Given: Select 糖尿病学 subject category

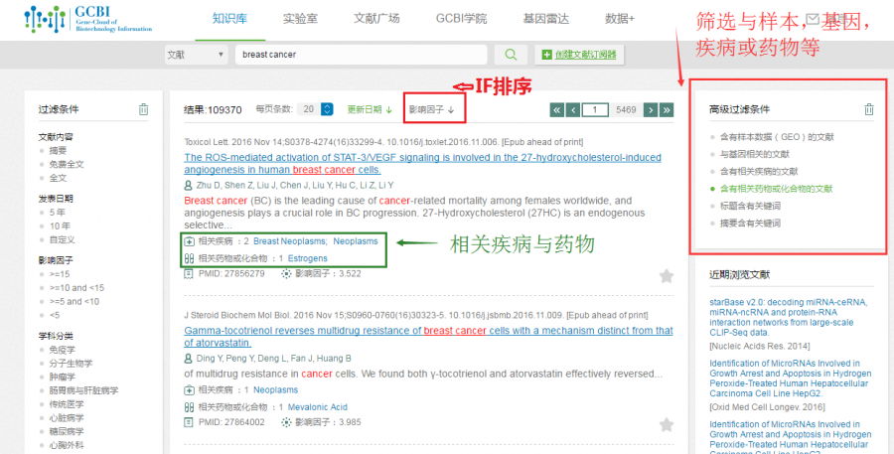Looking at the screenshot, I should pyautogui.click(x=67, y=432).
